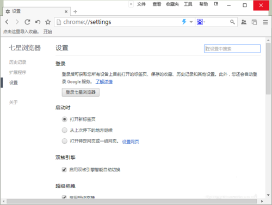Click the back navigation arrow
This screenshot has height=205, width=272.
(x=7, y=22)
